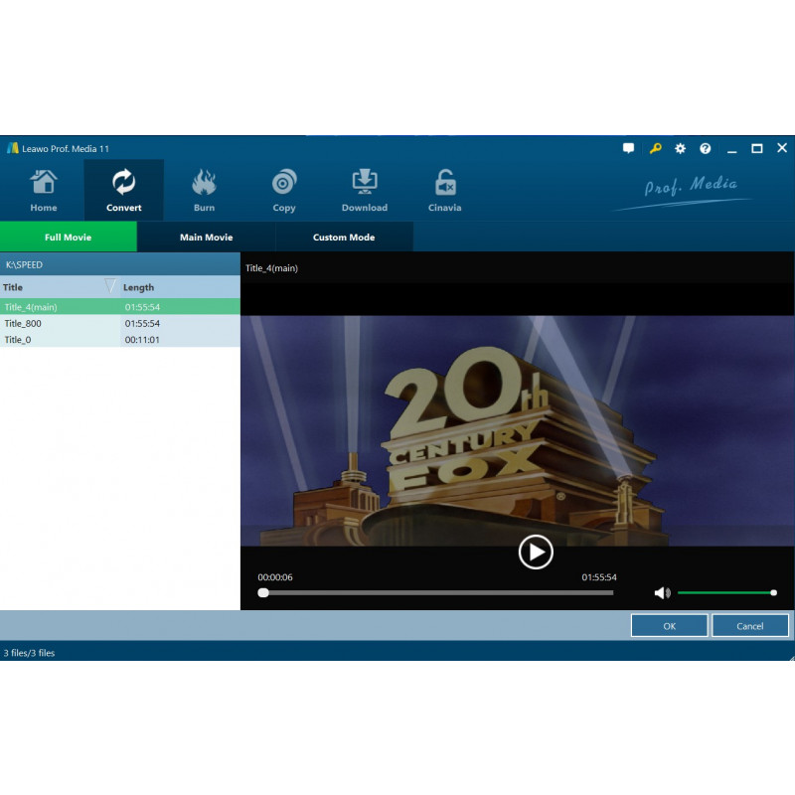
Task: Mute the volume speaker icon
Action: (662, 592)
